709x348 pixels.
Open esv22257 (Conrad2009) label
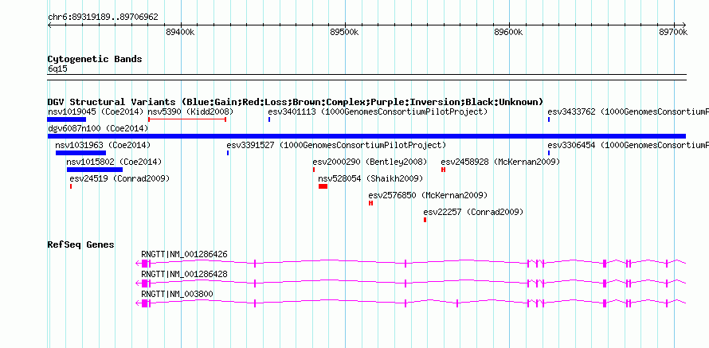[473, 212]
